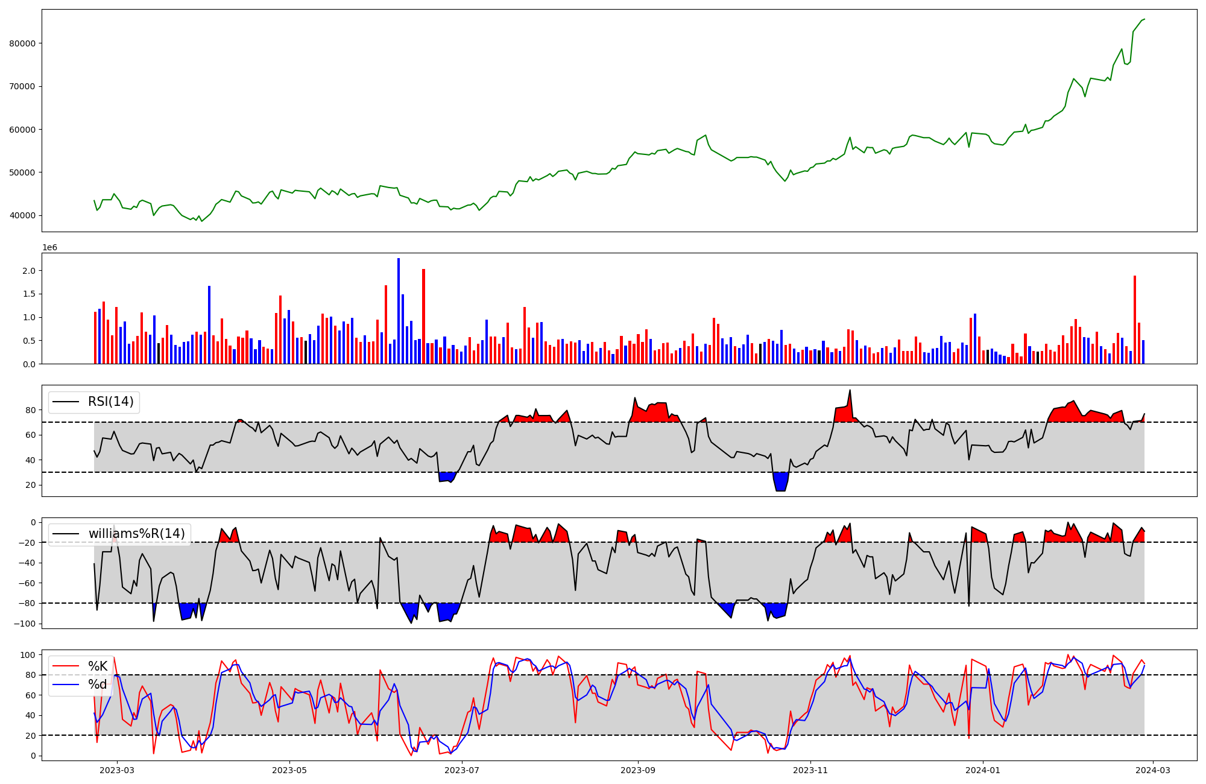This screenshot has height=784, width=1206.
Task: Click the red %K legend line sample
Action: 66,666
